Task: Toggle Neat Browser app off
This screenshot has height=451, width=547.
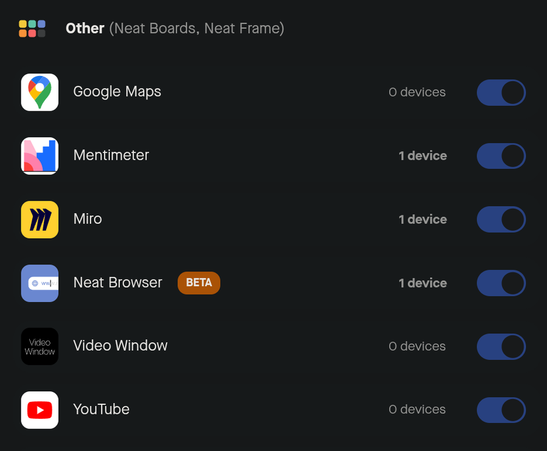Action: pos(501,283)
